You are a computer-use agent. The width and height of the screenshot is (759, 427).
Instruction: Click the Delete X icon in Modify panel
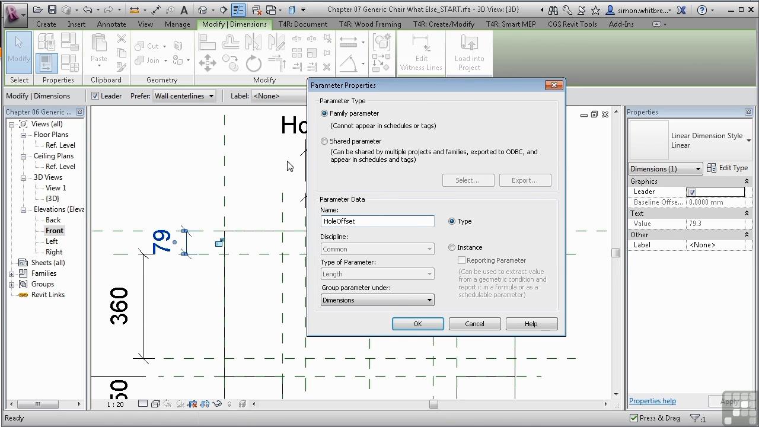click(x=327, y=66)
